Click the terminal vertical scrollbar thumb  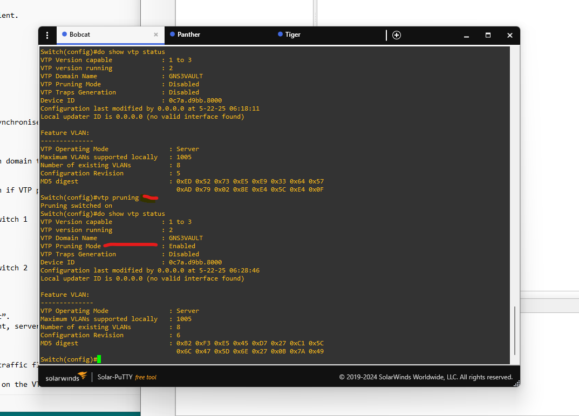514,330
